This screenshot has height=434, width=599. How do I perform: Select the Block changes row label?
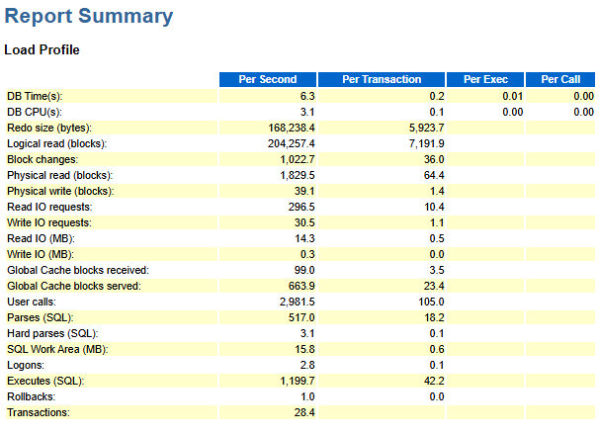pyautogui.click(x=43, y=159)
